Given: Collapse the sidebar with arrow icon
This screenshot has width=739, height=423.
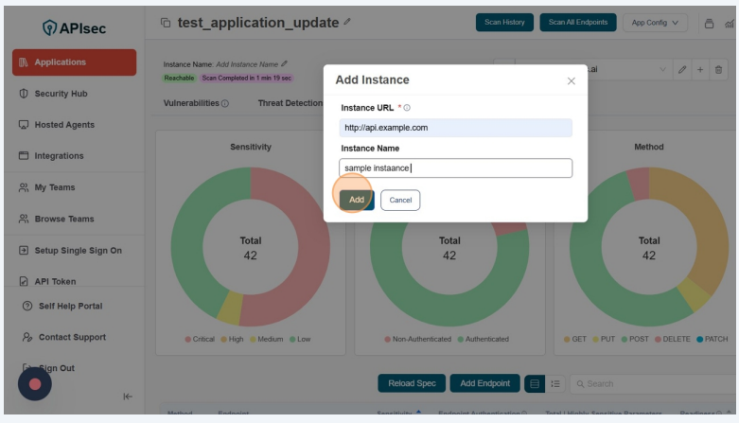Looking at the screenshot, I should point(128,397).
